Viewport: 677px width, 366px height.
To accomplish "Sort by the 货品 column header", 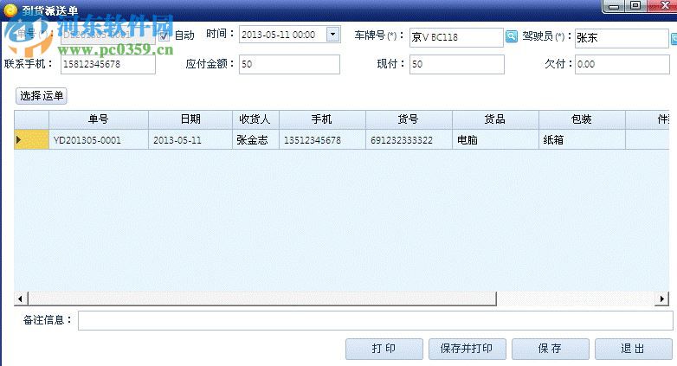I will (x=495, y=119).
